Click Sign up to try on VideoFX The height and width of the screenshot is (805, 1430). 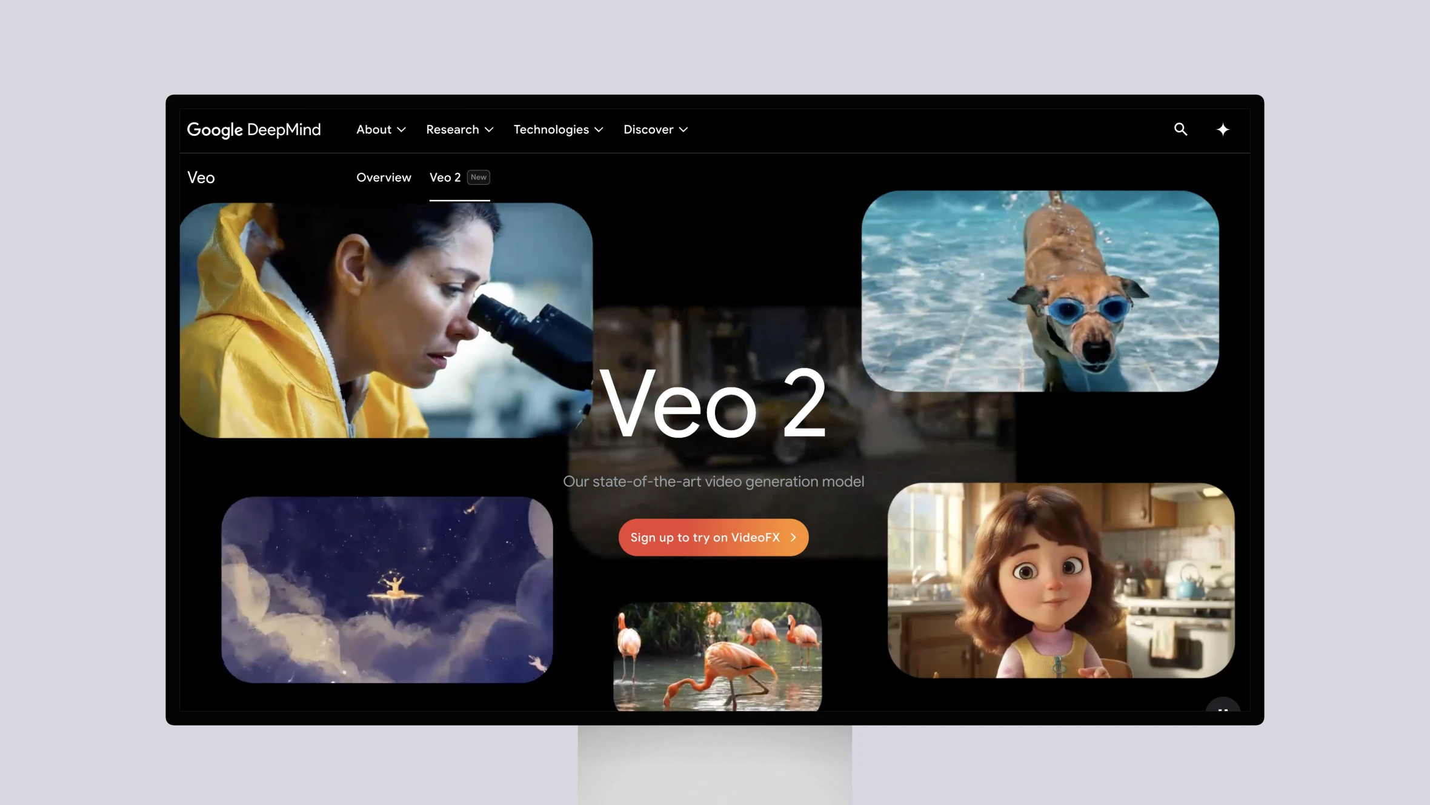(713, 536)
